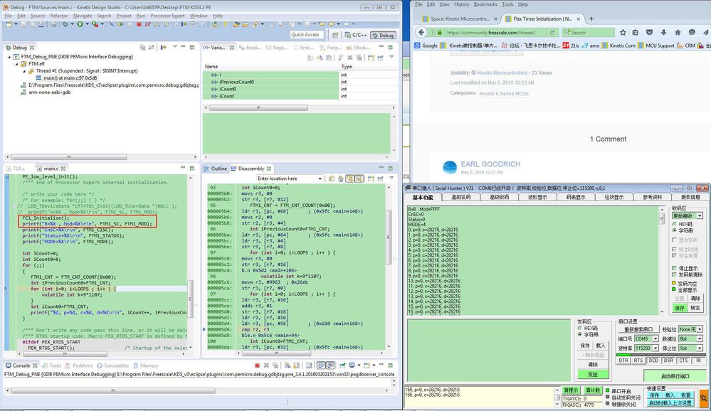Click horizontal scrollbar in Variables view
Viewport: 711px width, 411px height.
point(258,108)
